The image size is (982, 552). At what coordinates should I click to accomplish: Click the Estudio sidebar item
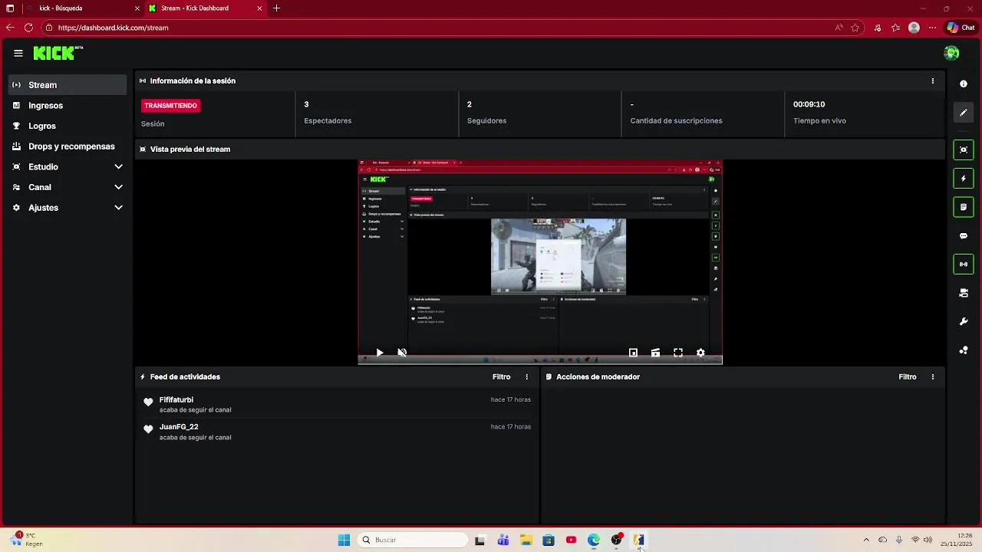68,167
